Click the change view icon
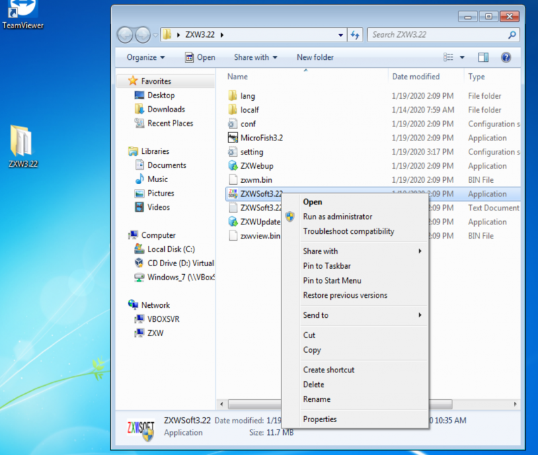Screen dimensions: 538x455 [x=448, y=57]
